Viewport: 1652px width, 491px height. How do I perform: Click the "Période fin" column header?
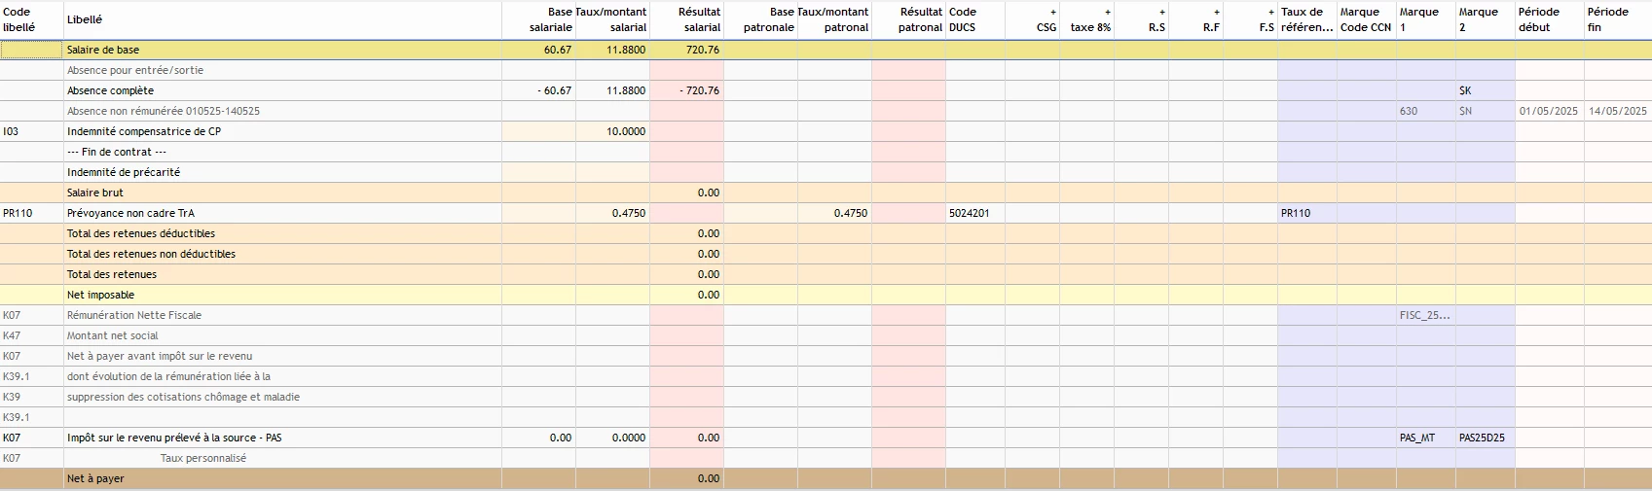tap(1618, 19)
